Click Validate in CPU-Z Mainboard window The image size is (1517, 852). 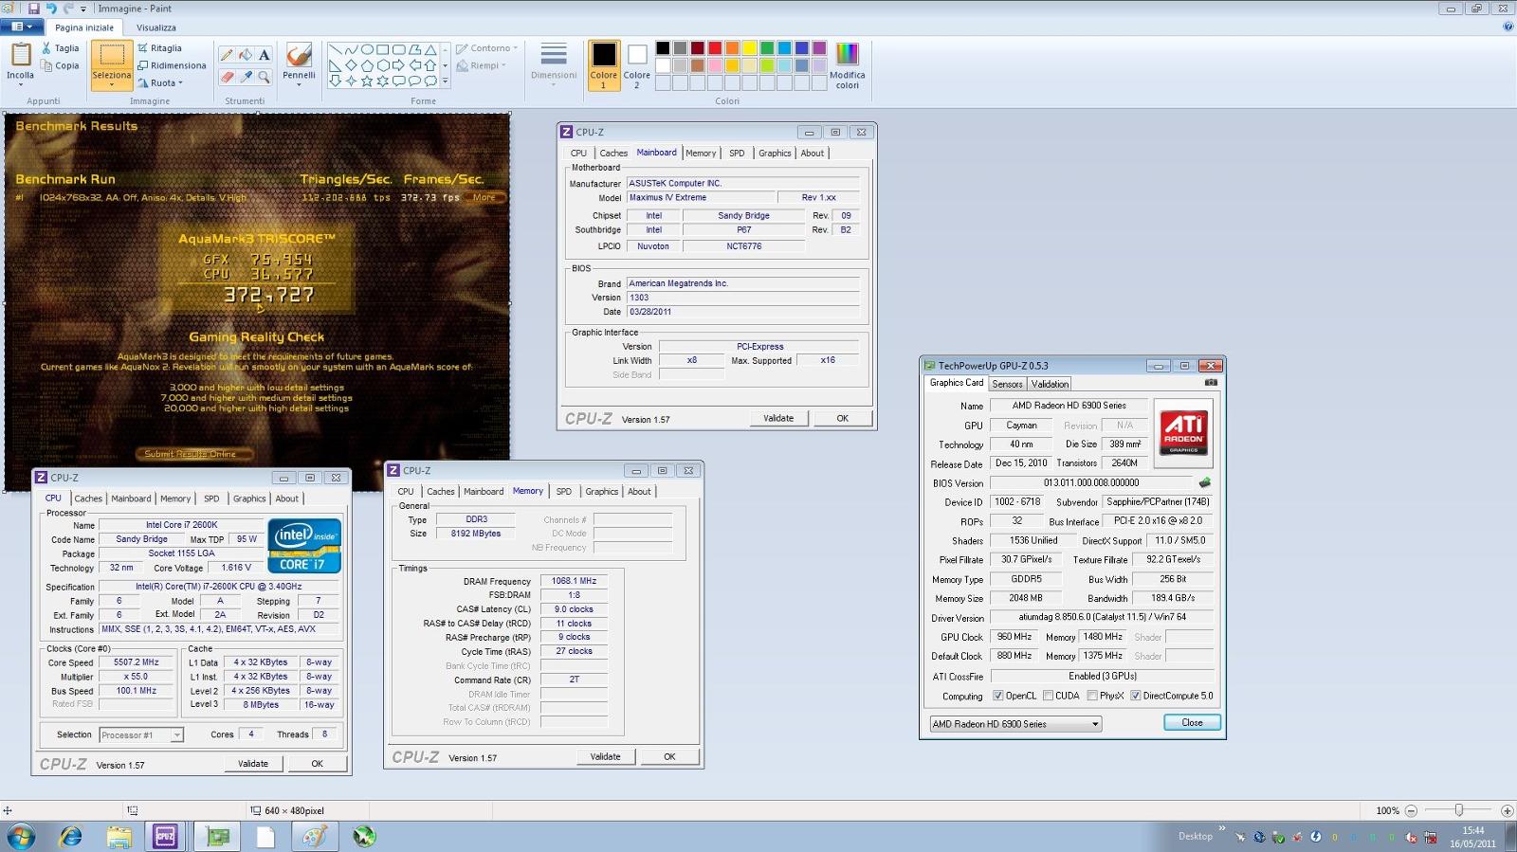778,418
